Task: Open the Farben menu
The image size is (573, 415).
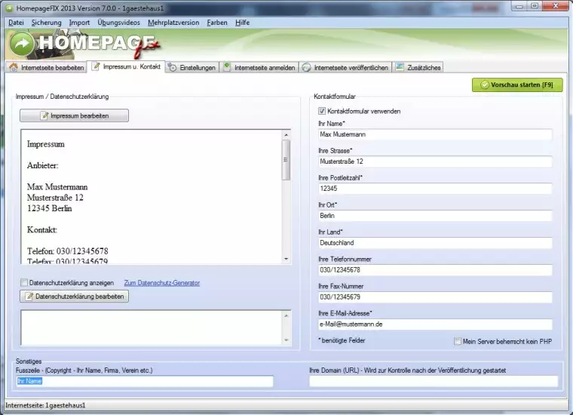Action: 217,23
